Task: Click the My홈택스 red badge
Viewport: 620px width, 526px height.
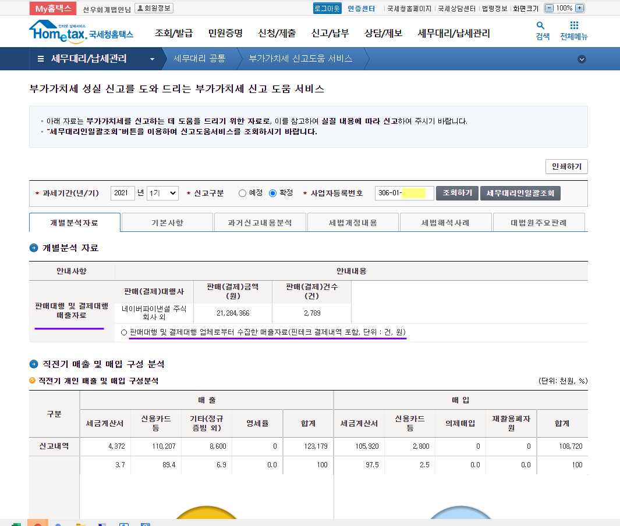Action: pyautogui.click(x=52, y=8)
